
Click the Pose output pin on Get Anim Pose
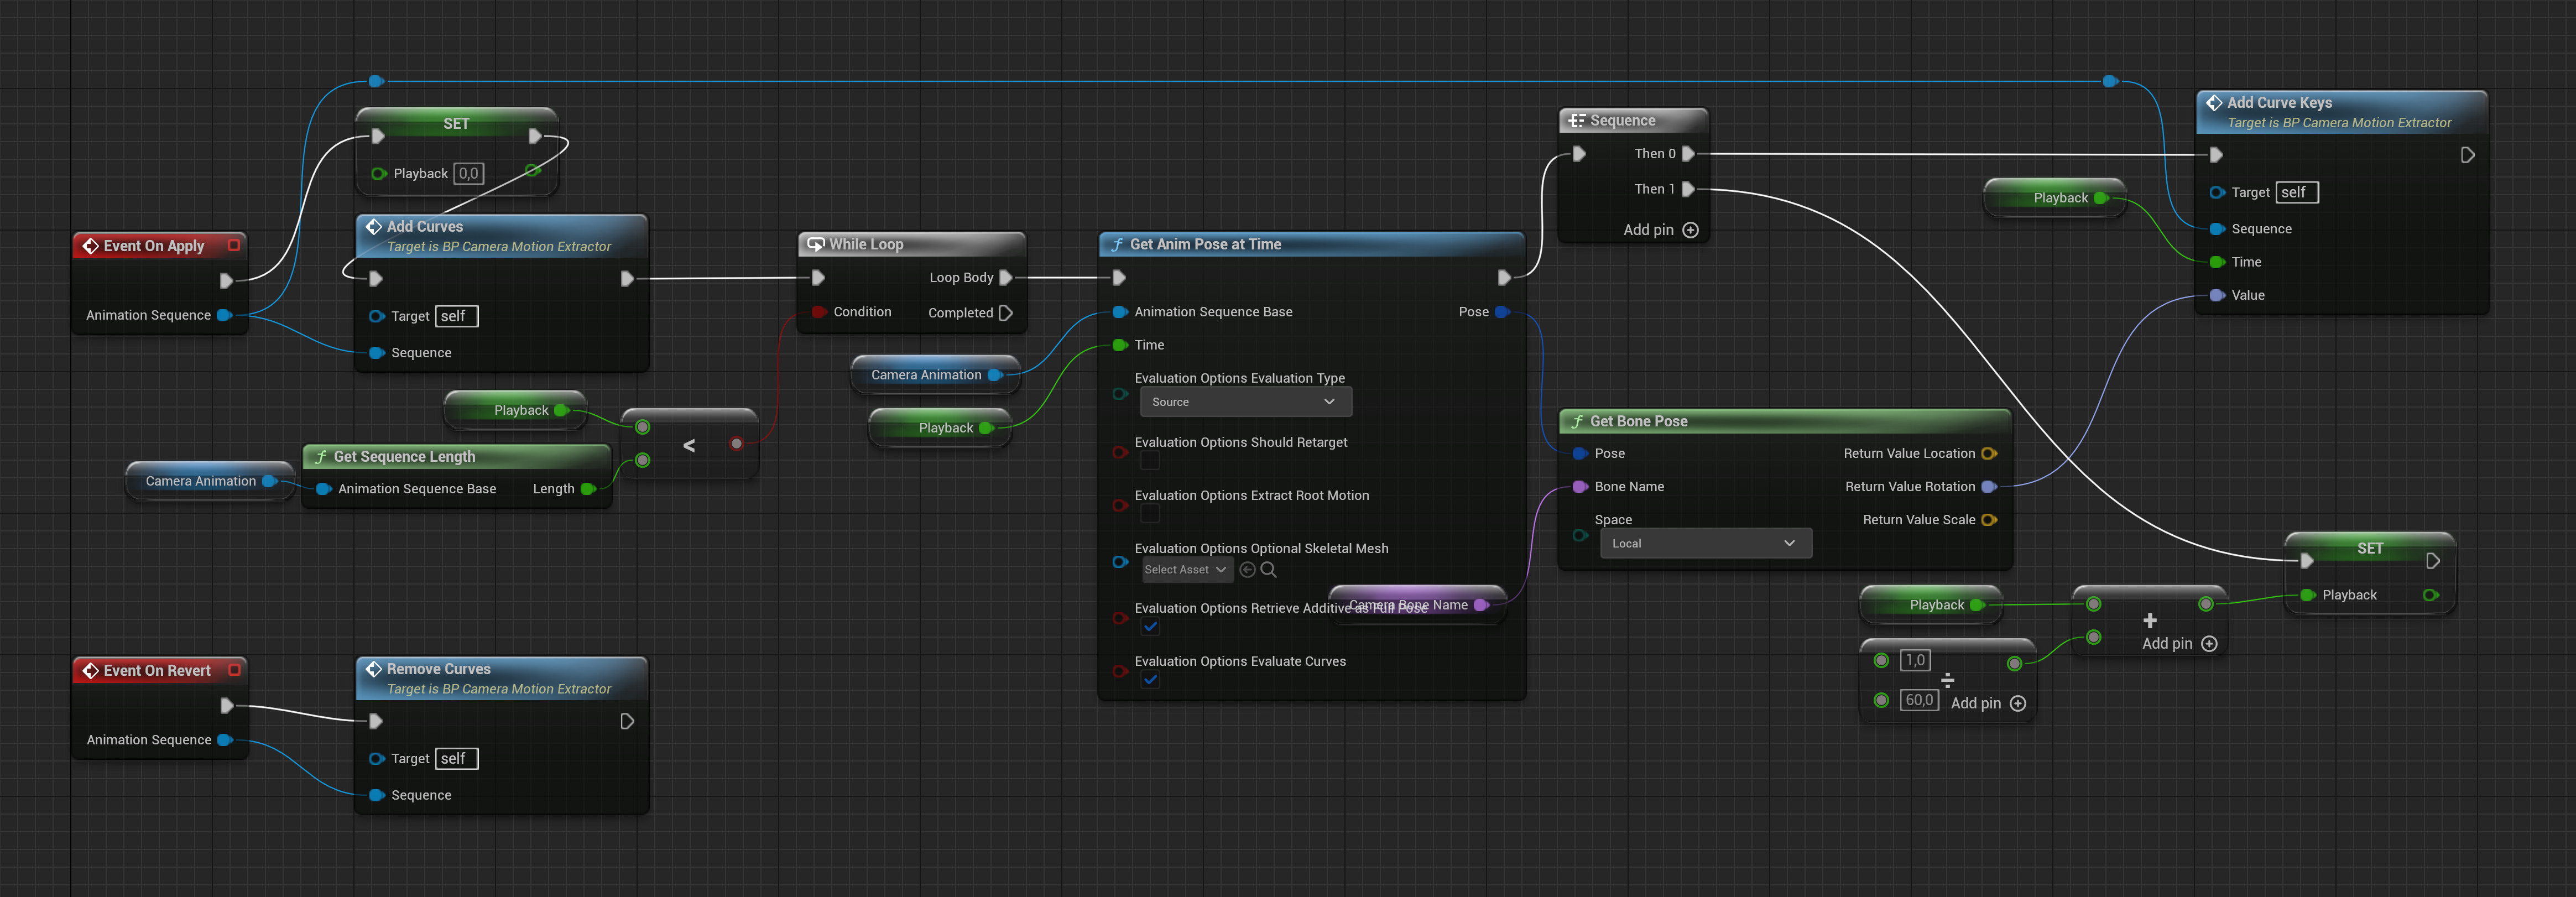pyautogui.click(x=1502, y=312)
